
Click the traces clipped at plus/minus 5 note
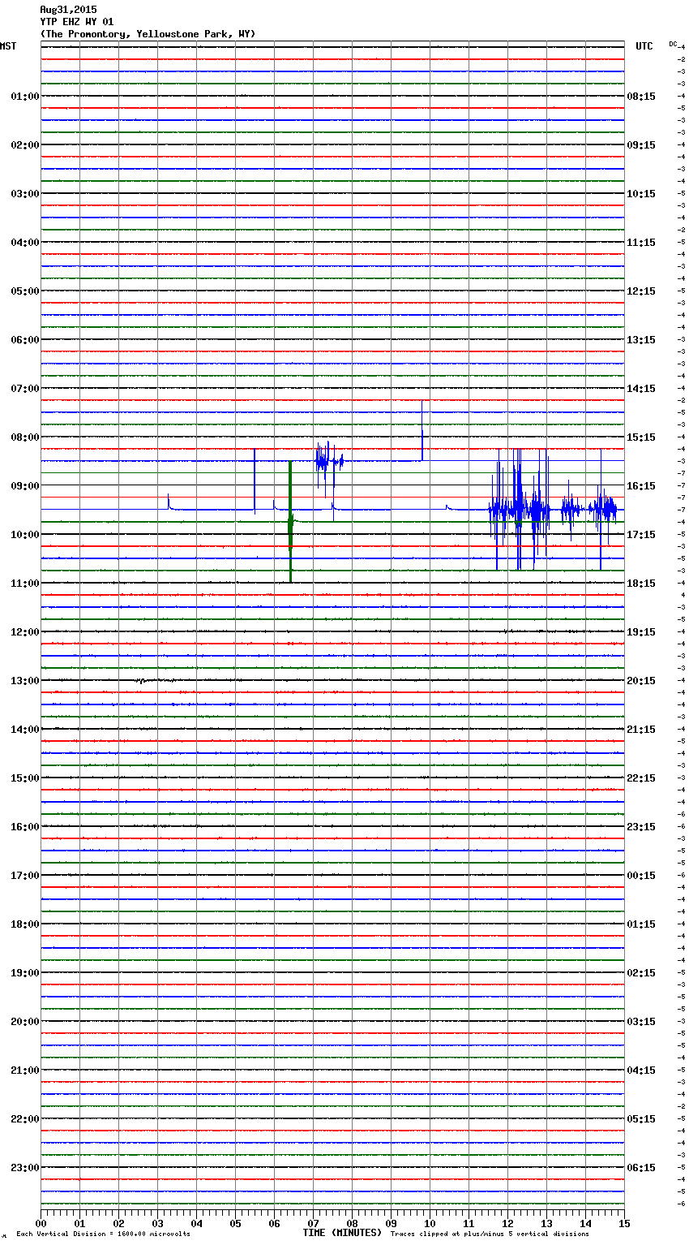coord(490,1234)
